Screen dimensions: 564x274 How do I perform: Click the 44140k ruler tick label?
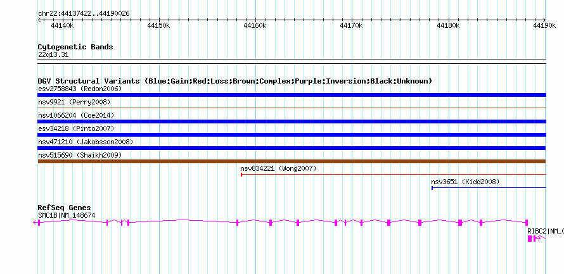tap(63, 26)
